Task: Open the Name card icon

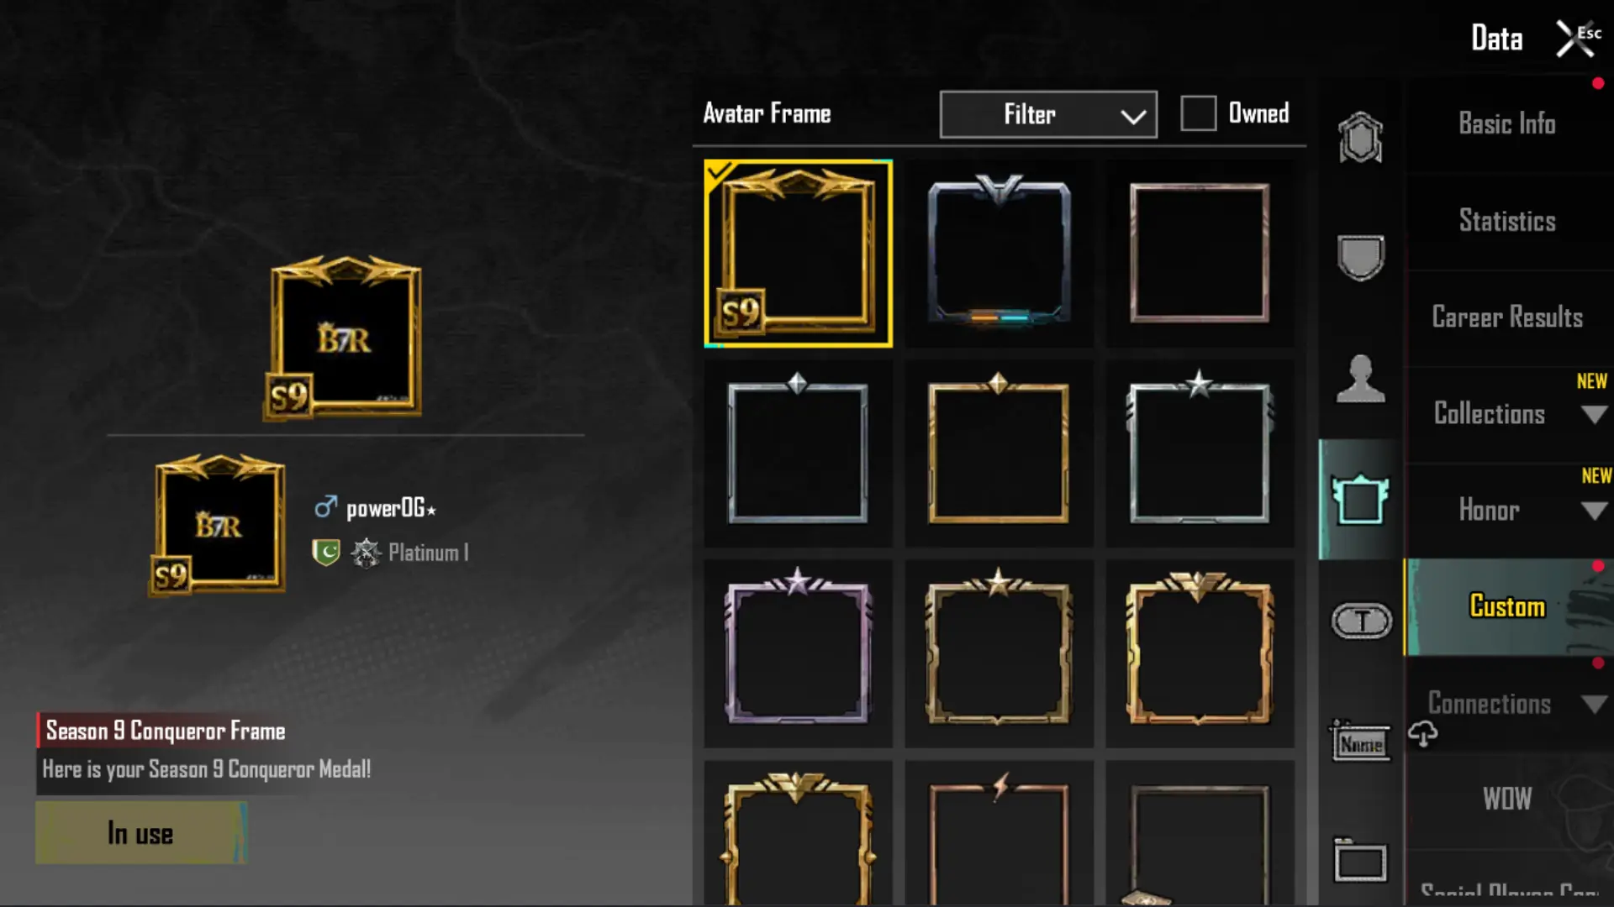Action: (x=1361, y=742)
